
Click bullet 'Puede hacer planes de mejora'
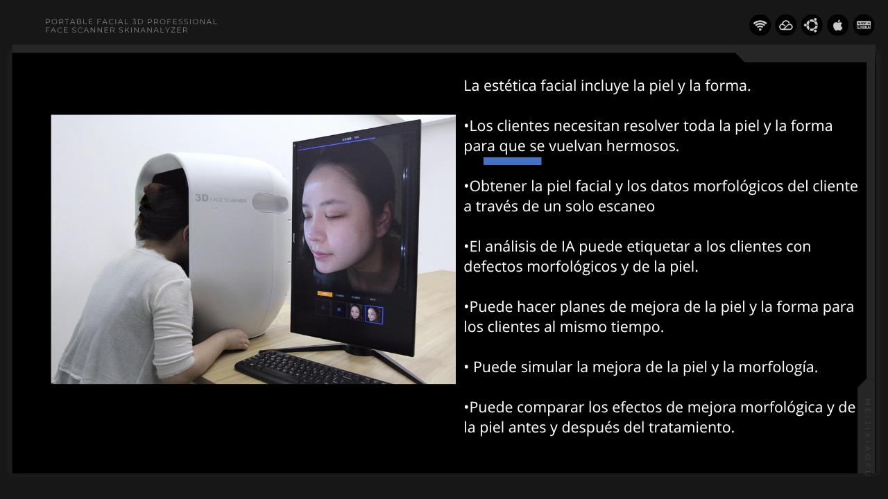coord(659,317)
